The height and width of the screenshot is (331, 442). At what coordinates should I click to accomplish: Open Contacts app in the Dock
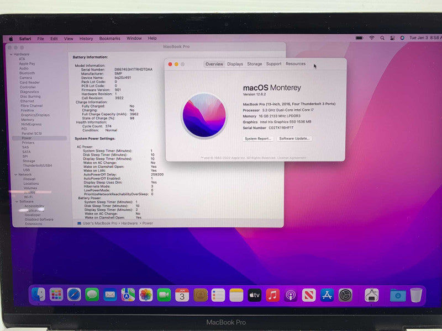pyautogui.click(x=201, y=295)
